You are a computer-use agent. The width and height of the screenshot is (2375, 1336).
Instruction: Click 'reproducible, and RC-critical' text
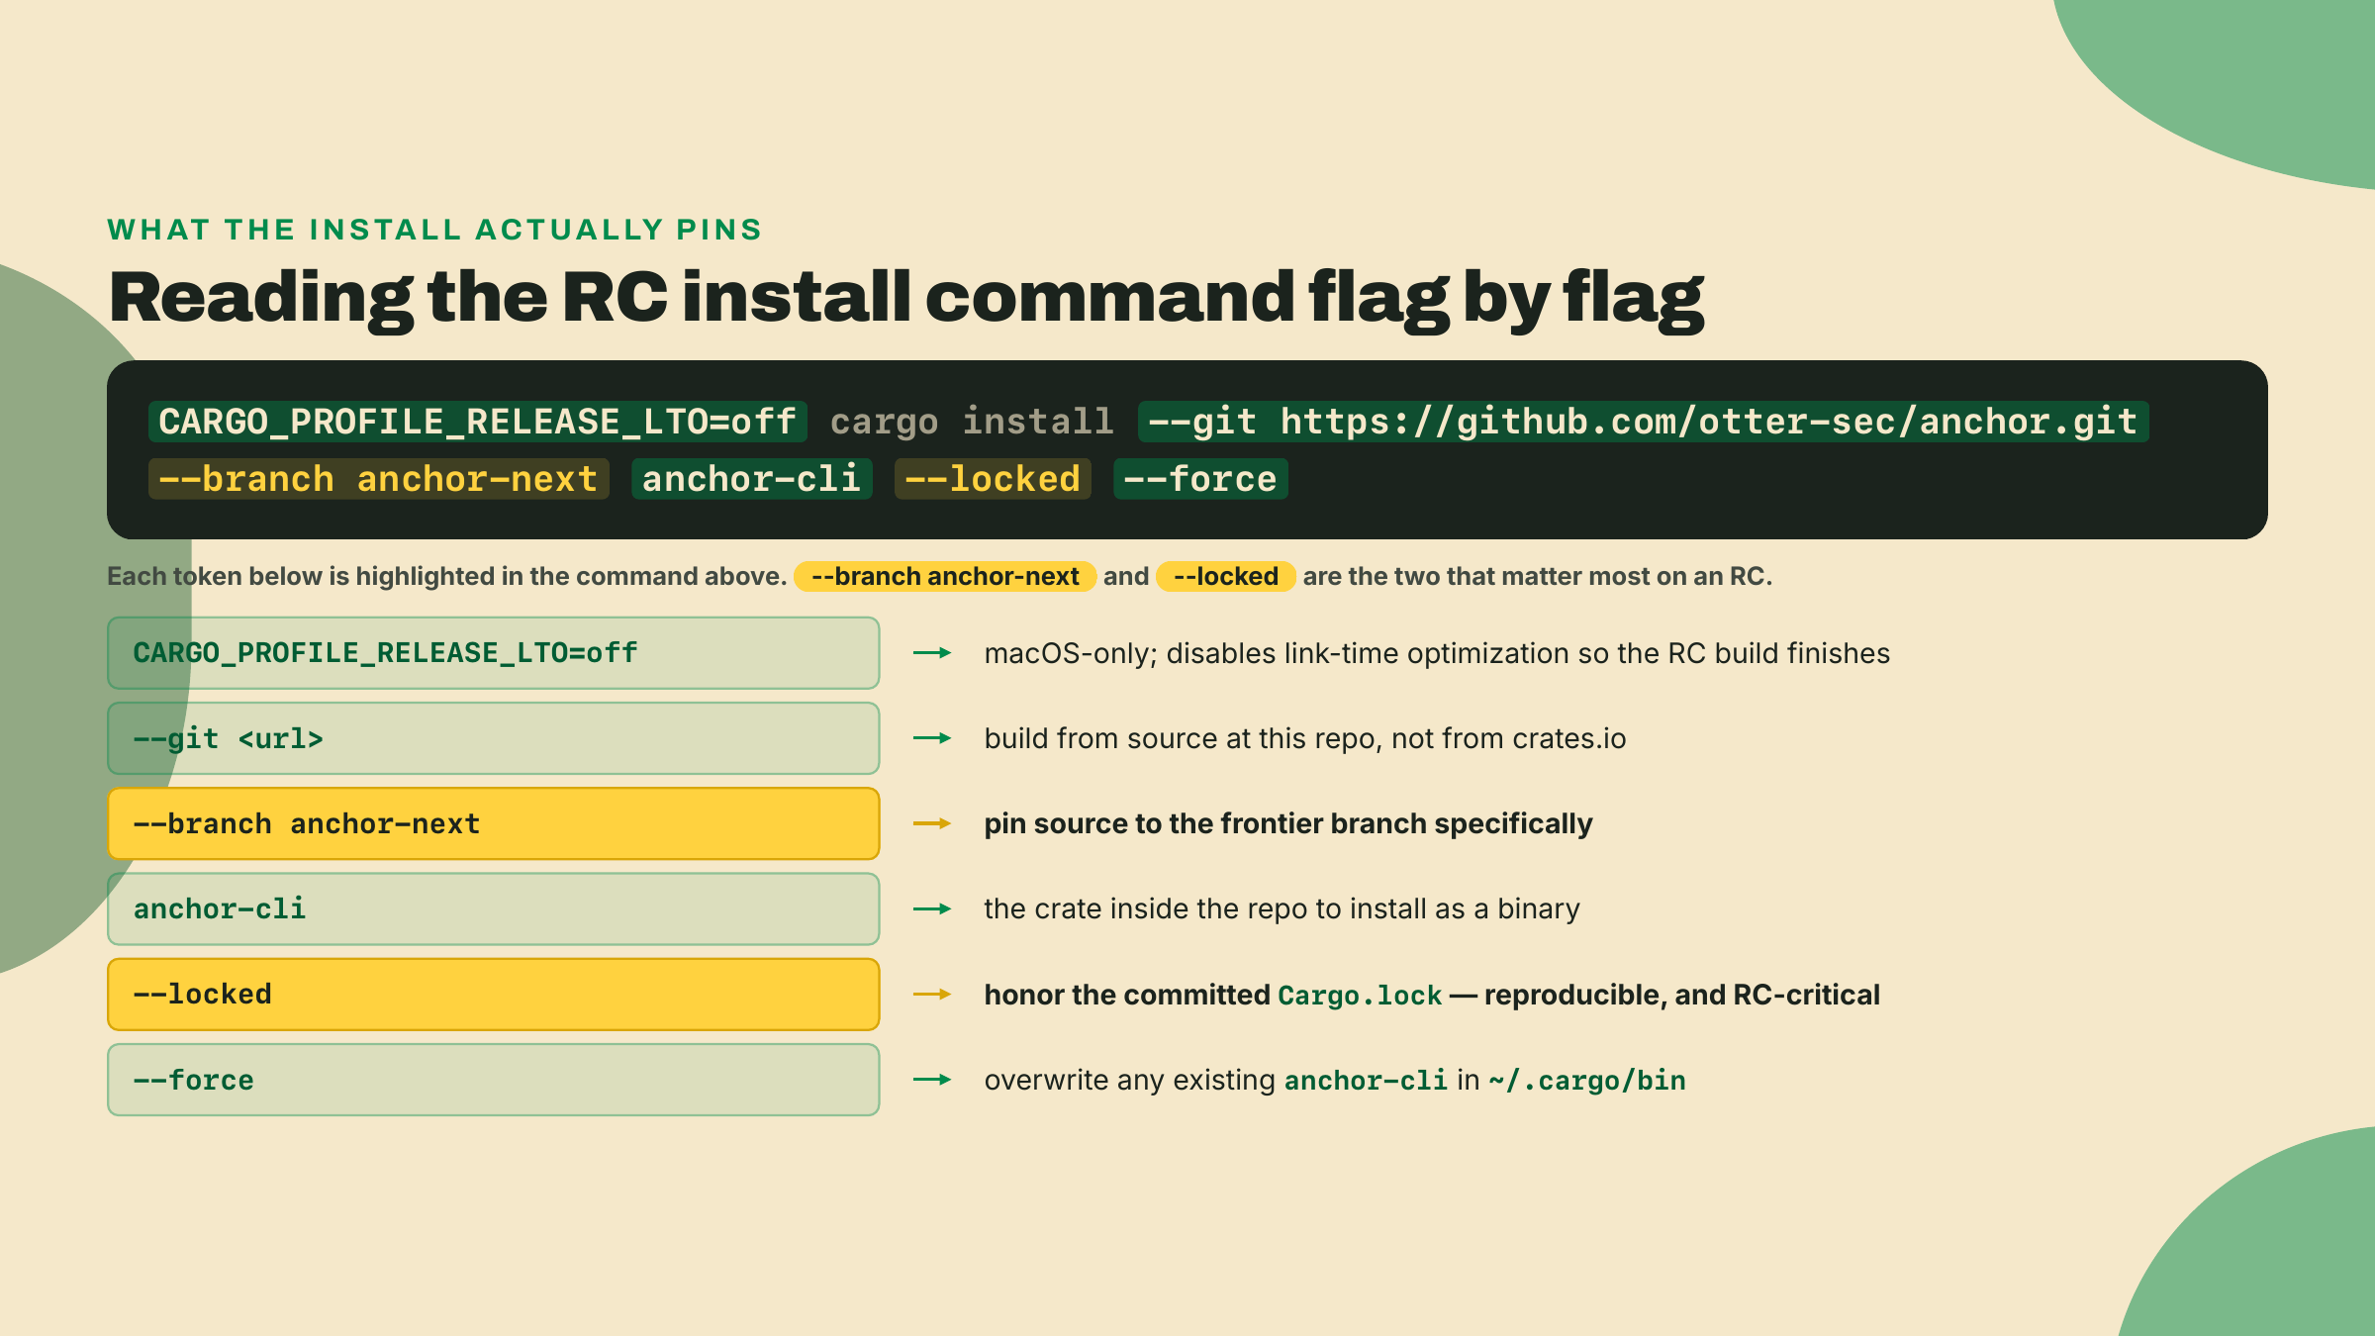pos(1682,995)
